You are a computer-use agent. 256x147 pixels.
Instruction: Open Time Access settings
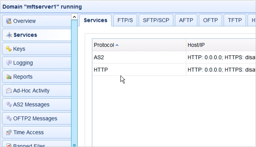37,132
